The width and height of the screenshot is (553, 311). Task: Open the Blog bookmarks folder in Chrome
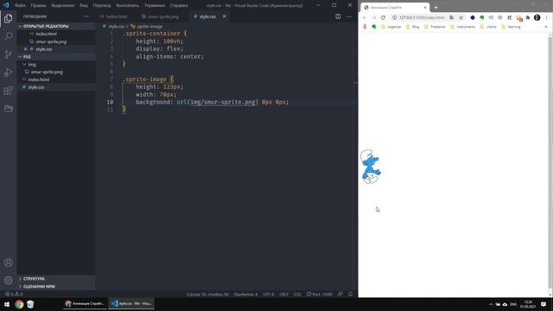pyautogui.click(x=413, y=27)
